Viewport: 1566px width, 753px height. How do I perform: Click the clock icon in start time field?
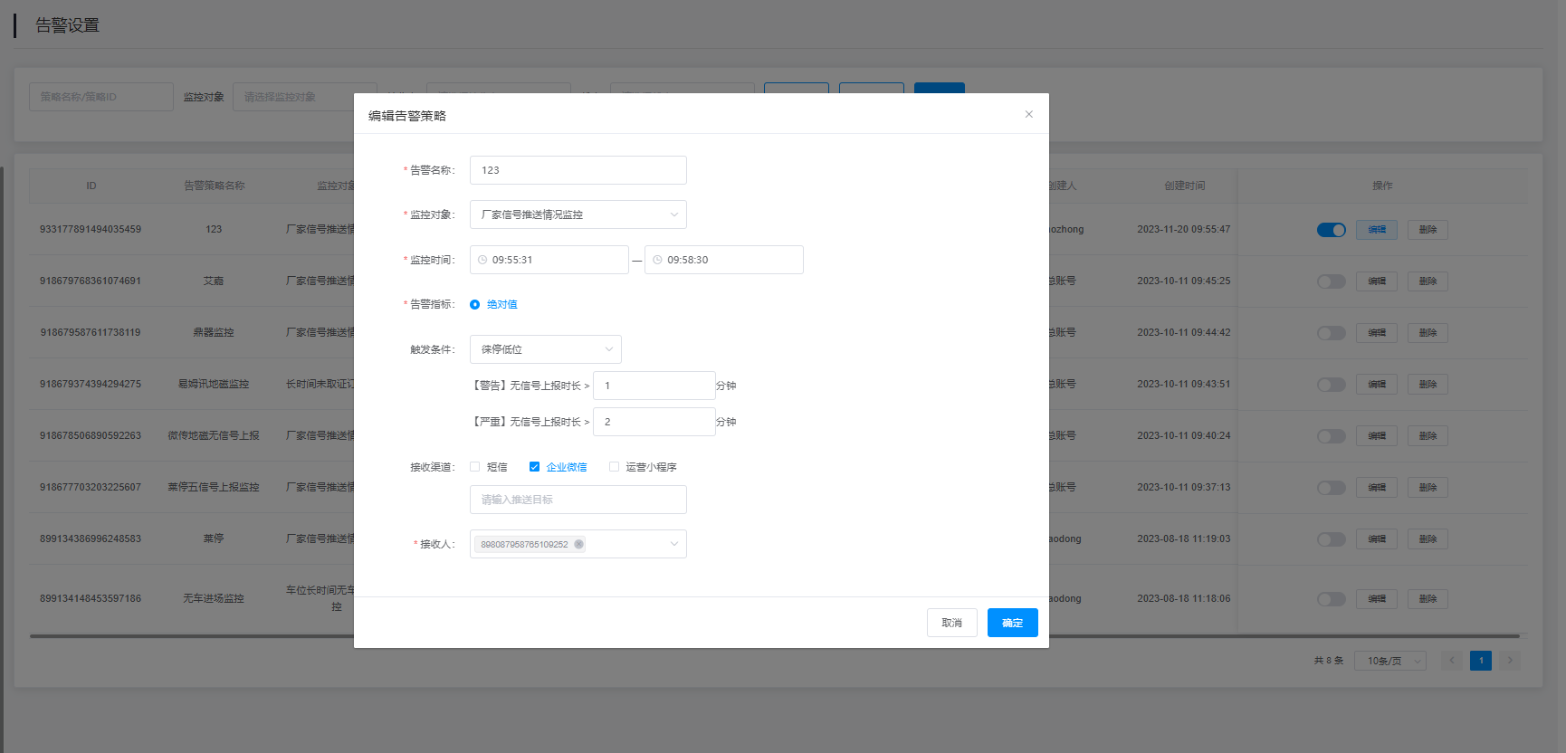pyautogui.click(x=482, y=260)
